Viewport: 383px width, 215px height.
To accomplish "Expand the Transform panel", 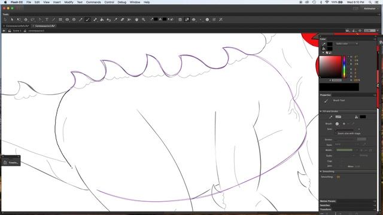I will [x=326, y=210].
